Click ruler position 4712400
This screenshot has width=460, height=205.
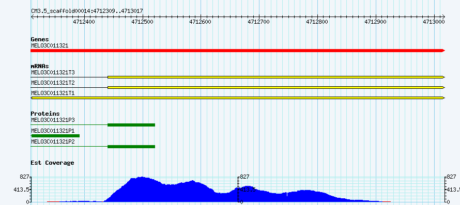[x=84, y=22]
